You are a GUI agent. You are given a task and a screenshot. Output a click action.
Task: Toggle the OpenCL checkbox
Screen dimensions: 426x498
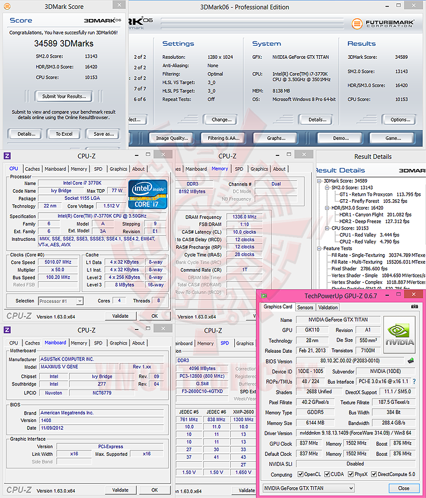point(300,474)
